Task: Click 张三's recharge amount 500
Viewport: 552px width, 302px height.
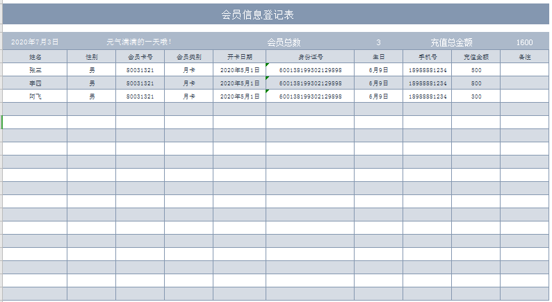Action: [x=476, y=70]
